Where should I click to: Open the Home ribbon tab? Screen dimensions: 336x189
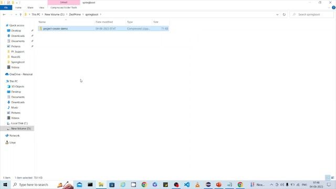coord(18,7)
